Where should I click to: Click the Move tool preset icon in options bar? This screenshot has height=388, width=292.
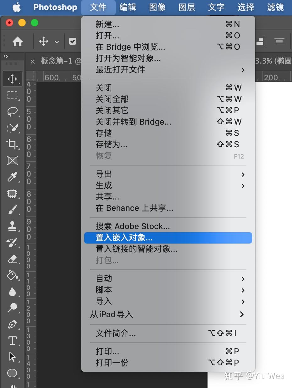click(x=44, y=41)
